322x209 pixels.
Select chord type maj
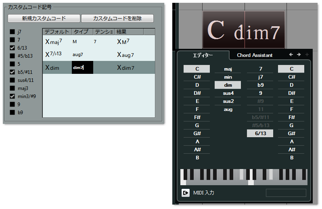[x=228, y=69]
